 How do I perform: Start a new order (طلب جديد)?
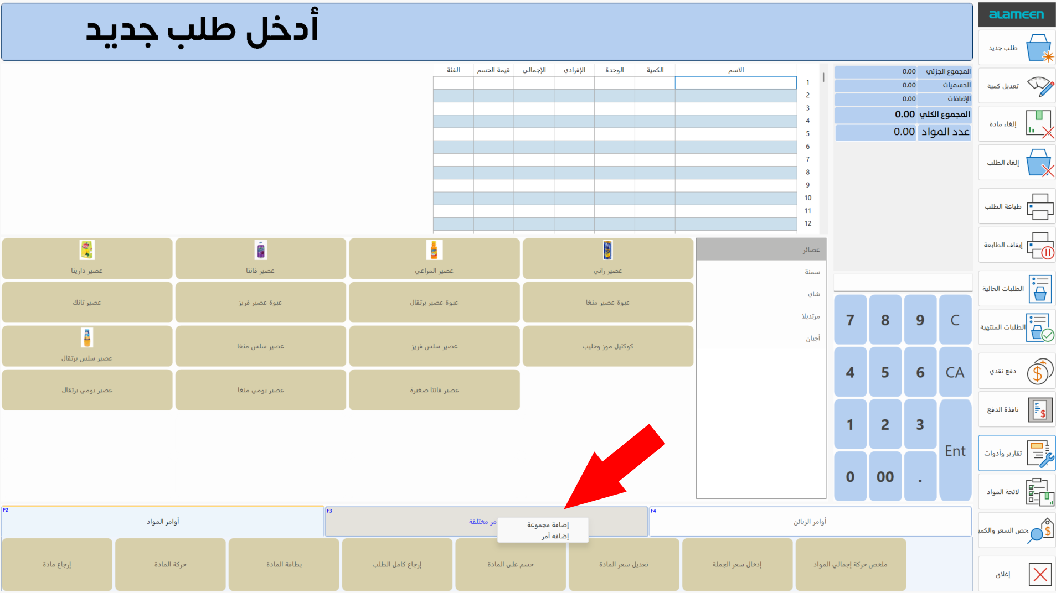[x=1016, y=48]
